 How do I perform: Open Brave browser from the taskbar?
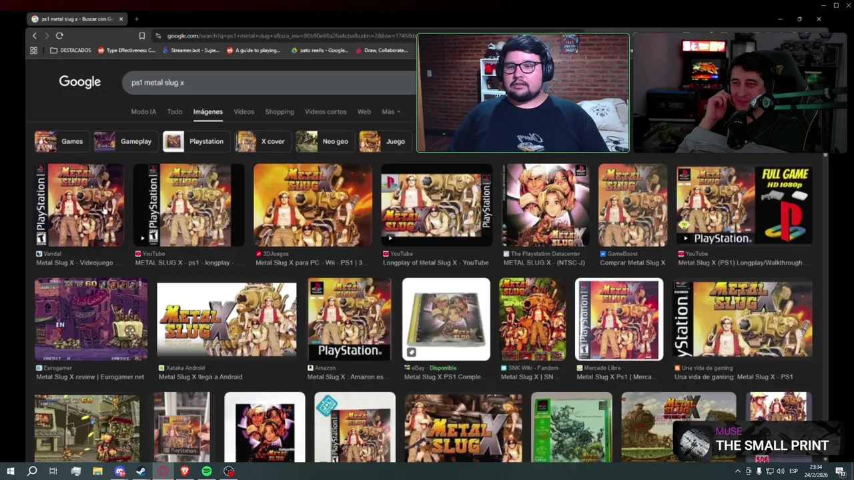pyautogui.click(x=185, y=471)
